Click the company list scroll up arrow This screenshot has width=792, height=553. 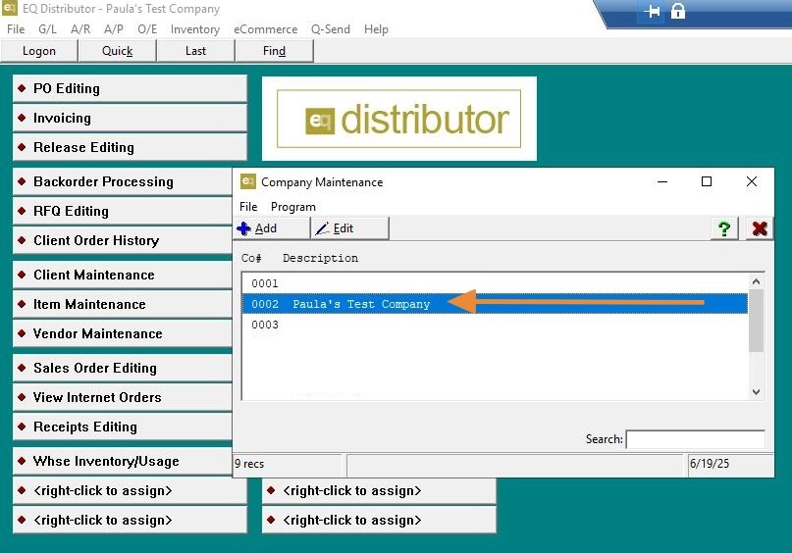756,281
